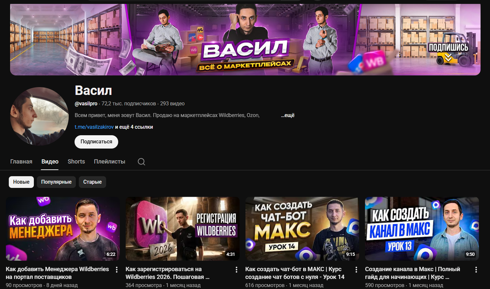Viewport: 490px width, 289px height.
Task: Click the 90 просмотров · 8 дней назад line
Action: click(x=42, y=285)
